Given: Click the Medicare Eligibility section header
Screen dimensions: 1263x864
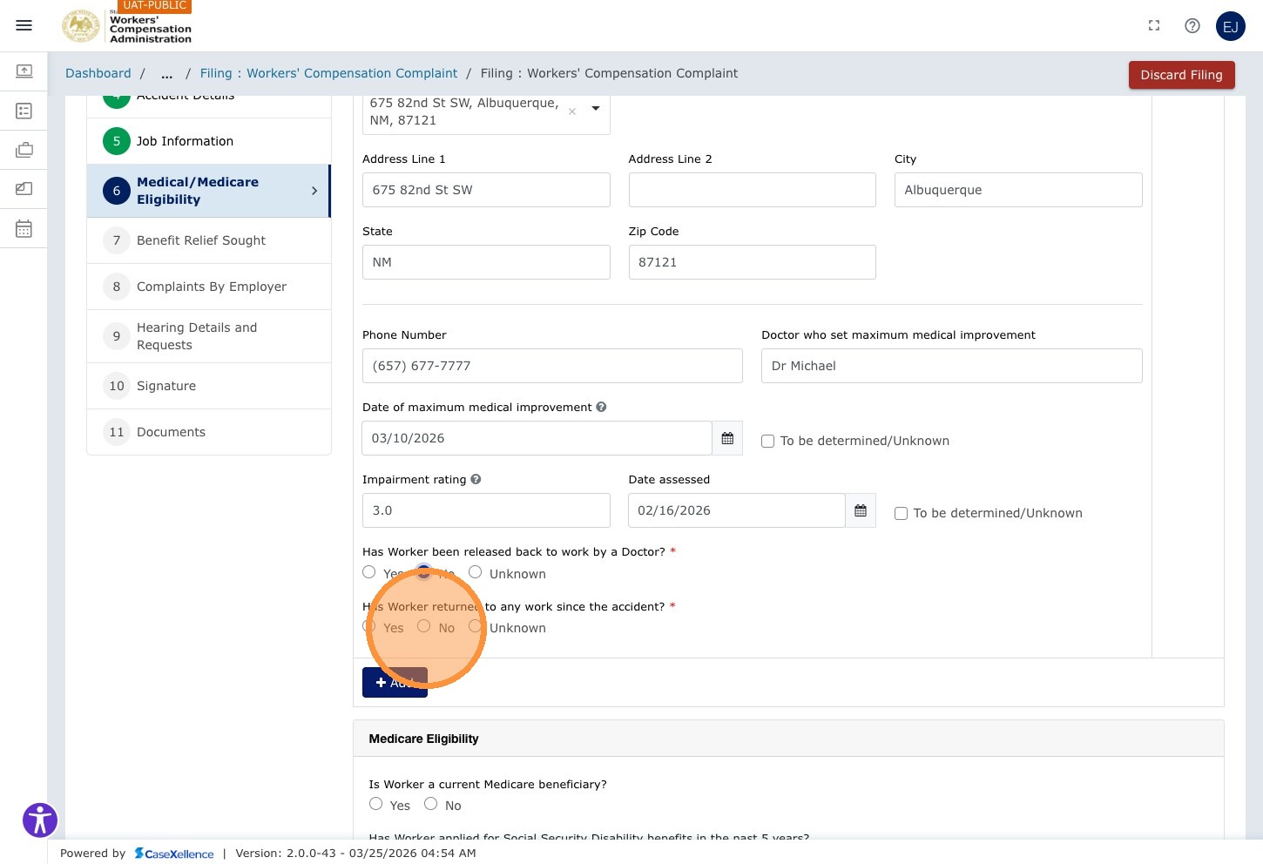Looking at the screenshot, I should click(x=788, y=739).
